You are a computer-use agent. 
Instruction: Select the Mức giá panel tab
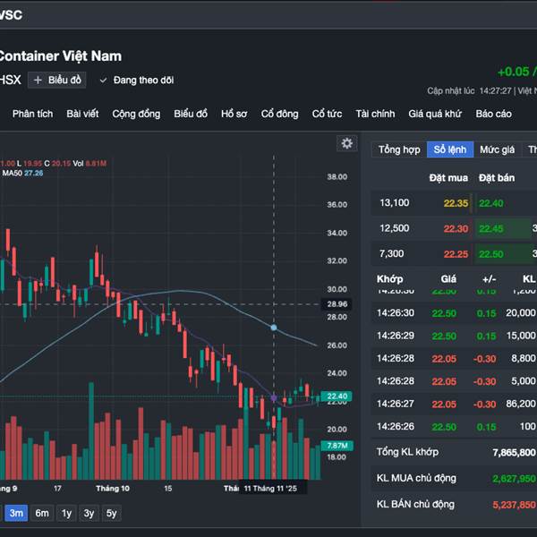tap(497, 149)
